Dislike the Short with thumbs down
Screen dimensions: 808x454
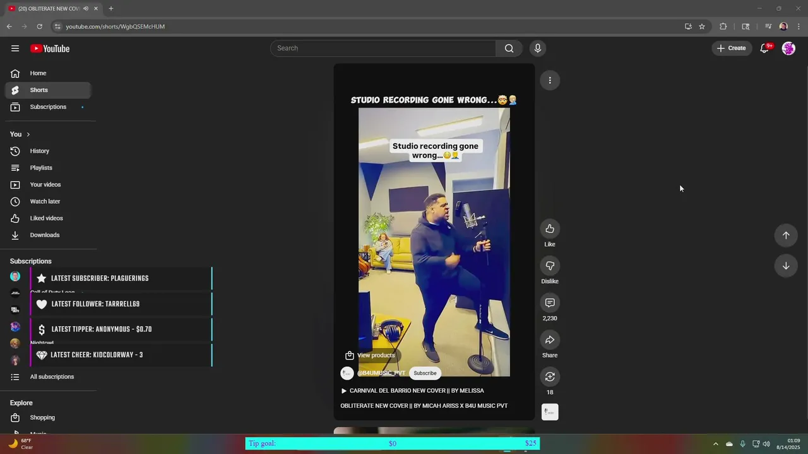[550, 266]
